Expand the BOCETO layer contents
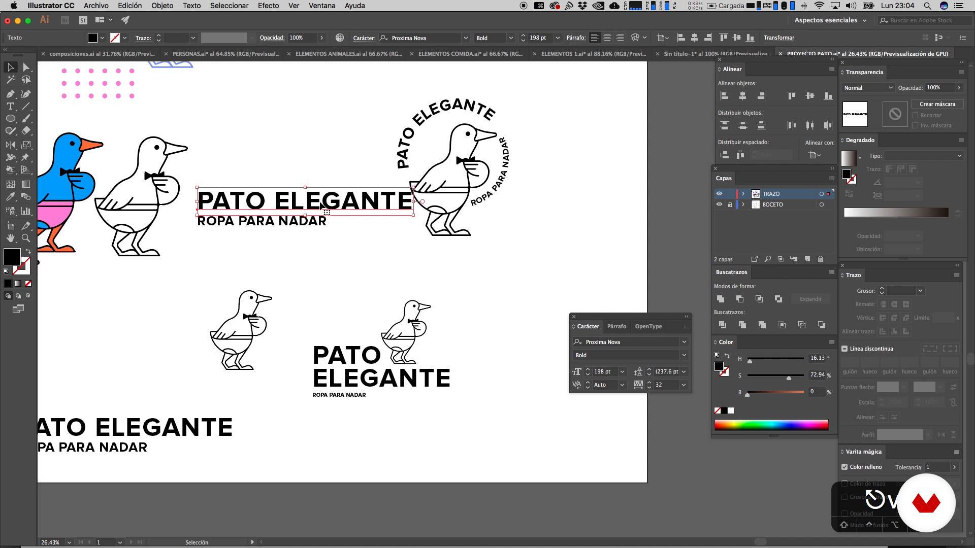975x548 pixels. point(743,204)
